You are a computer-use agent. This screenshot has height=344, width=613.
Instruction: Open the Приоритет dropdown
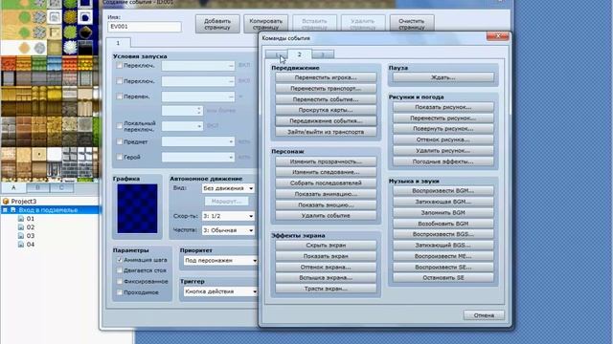pyautogui.click(x=220, y=260)
